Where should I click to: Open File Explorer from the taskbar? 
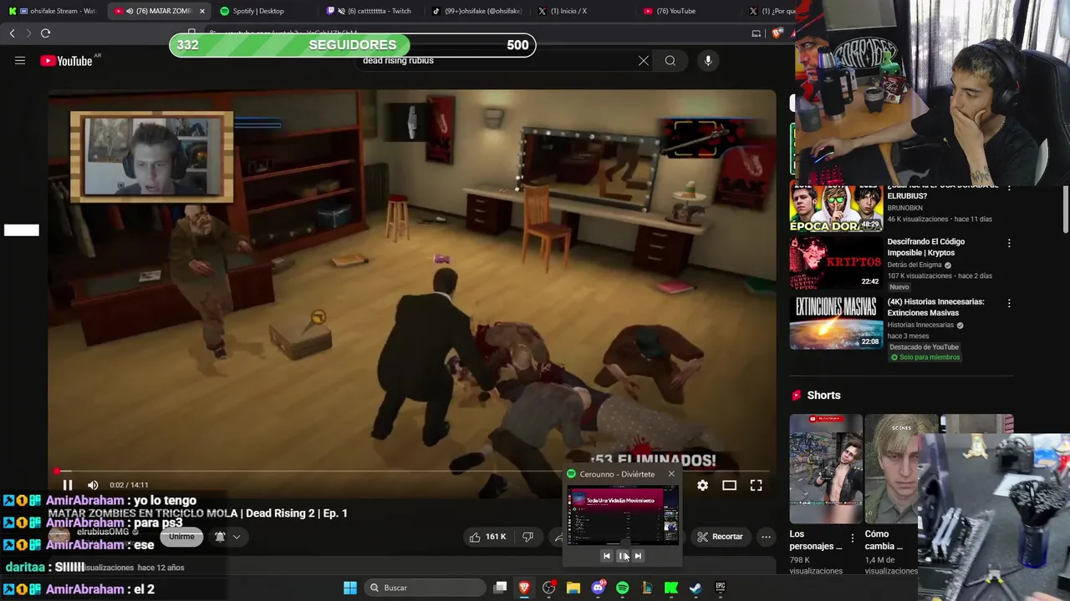(573, 588)
